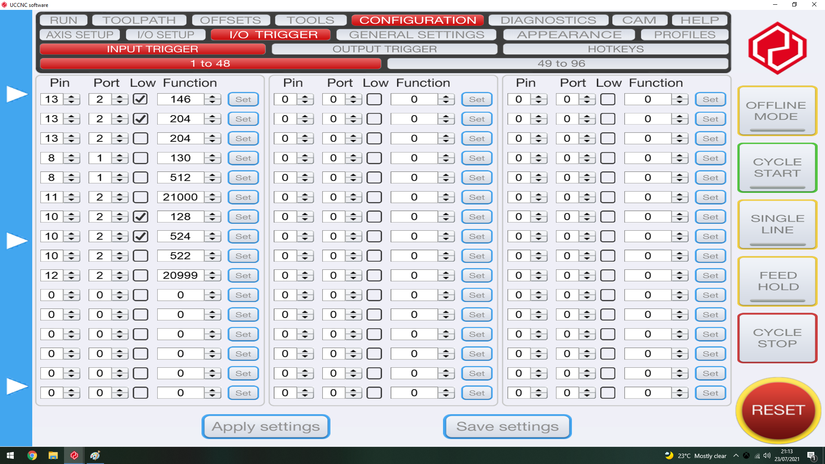Uncheck Low checkbox for function 146
Screen dimensions: 825x464
[141, 99]
